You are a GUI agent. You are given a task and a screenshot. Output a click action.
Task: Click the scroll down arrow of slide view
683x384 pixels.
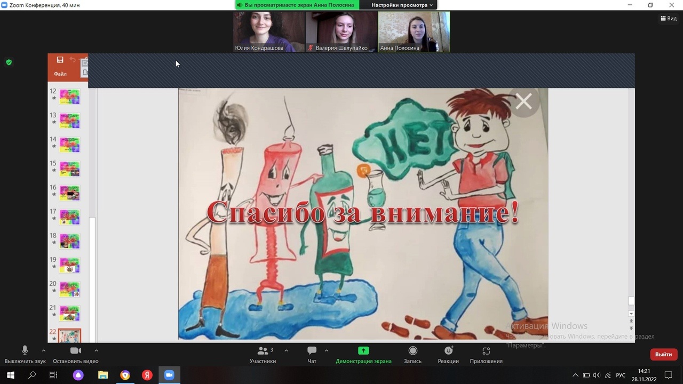pyautogui.click(x=631, y=314)
